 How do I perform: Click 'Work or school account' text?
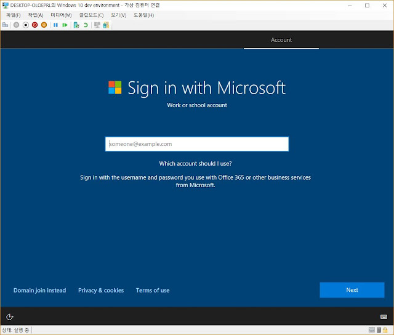click(x=197, y=105)
